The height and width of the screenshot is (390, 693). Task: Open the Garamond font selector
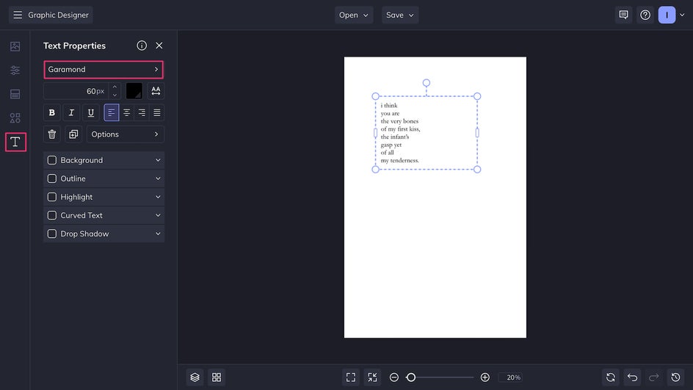click(x=104, y=70)
